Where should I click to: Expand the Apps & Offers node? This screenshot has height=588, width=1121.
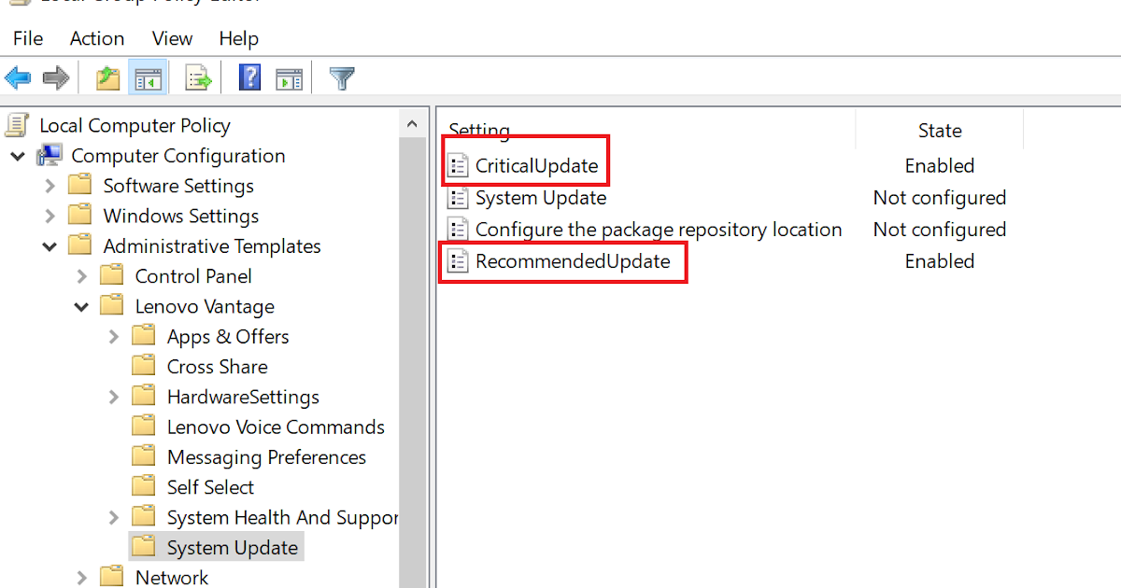tap(114, 336)
